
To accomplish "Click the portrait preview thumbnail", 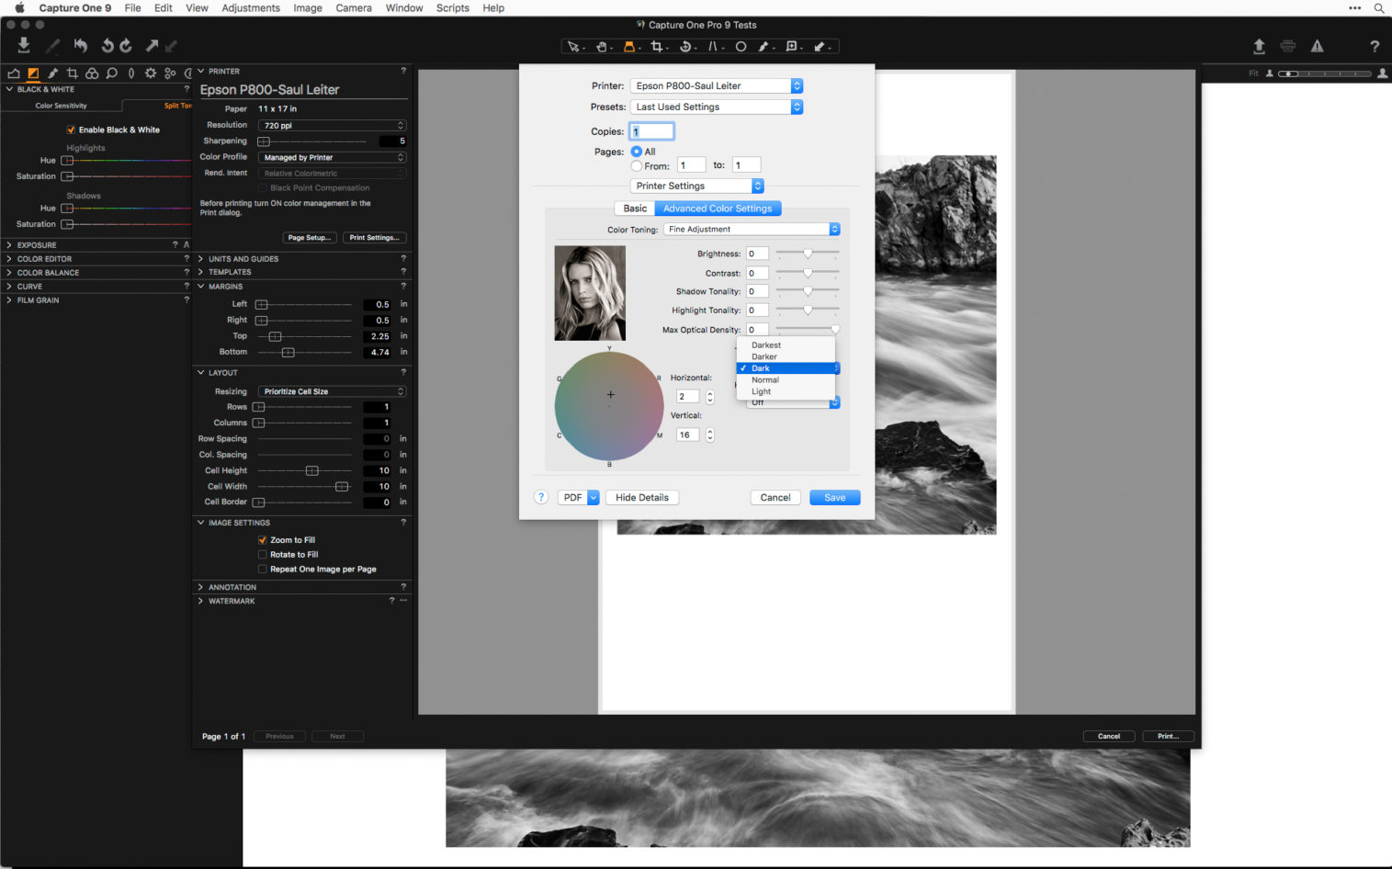I will coord(589,292).
